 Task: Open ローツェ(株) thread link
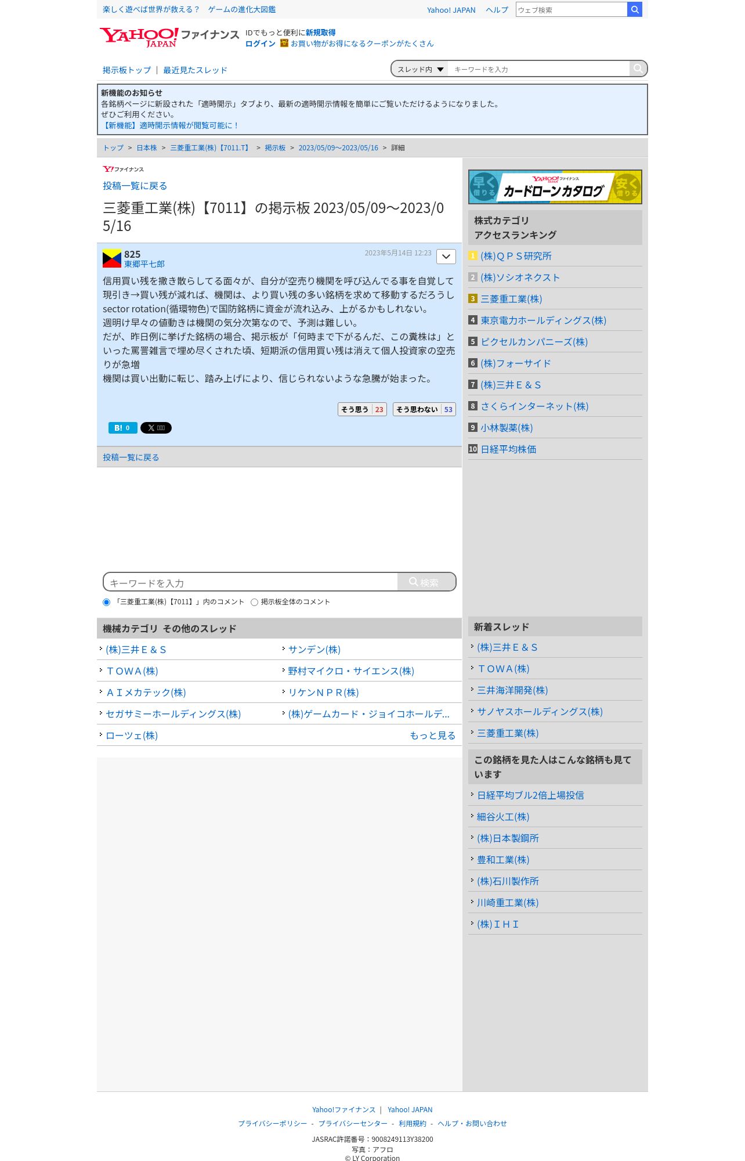(x=132, y=735)
